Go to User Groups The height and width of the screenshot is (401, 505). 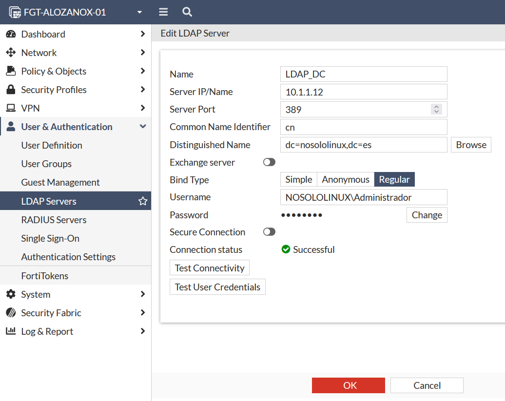click(46, 164)
